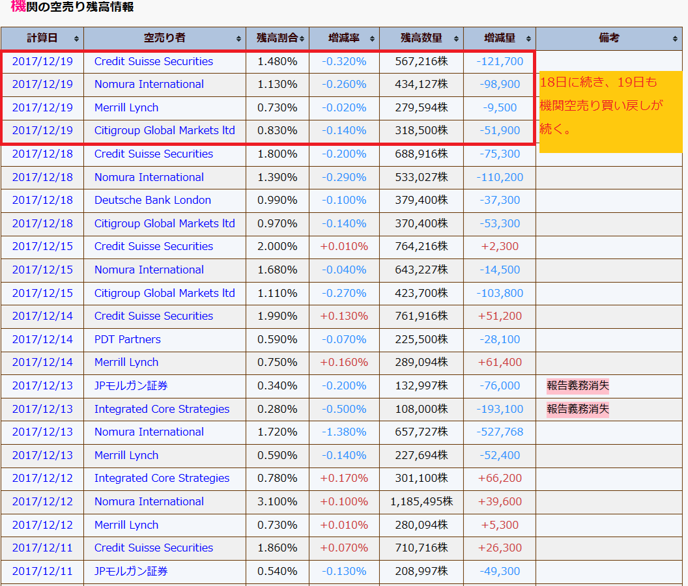
Task: Click date 2017/12/12 in Merrill Lynch row
Action: 42,525
